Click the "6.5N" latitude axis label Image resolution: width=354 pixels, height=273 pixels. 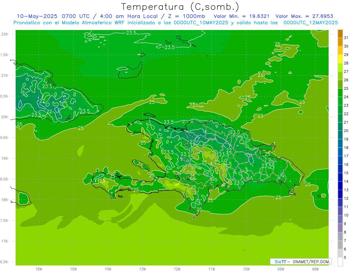[x=4, y=262]
